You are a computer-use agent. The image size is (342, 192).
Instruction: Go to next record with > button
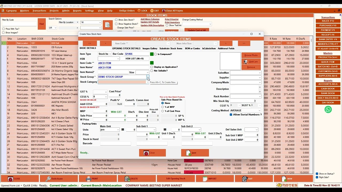[226, 43]
